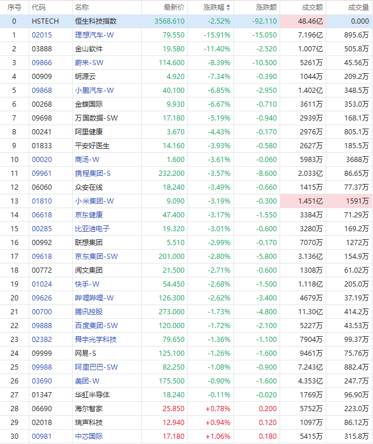Open 阿里巴巴-SW stock link
Viewport: 373px width, 444px height.
tap(96, 367)
